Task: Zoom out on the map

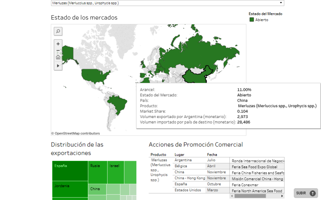Action: (x=58, y=50)
